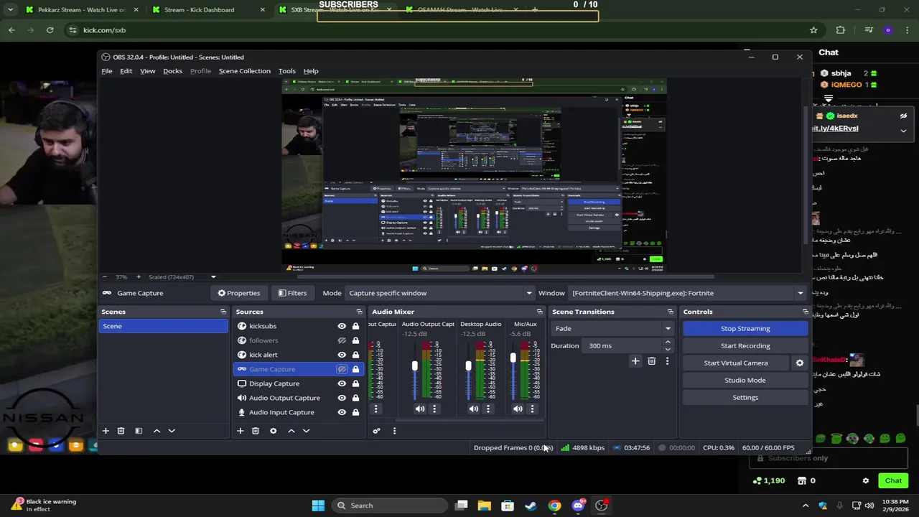Open the Docks menu in OBS
Image resolution: width=919 pixels, height=517 pixels.
[x=172, y=71]
